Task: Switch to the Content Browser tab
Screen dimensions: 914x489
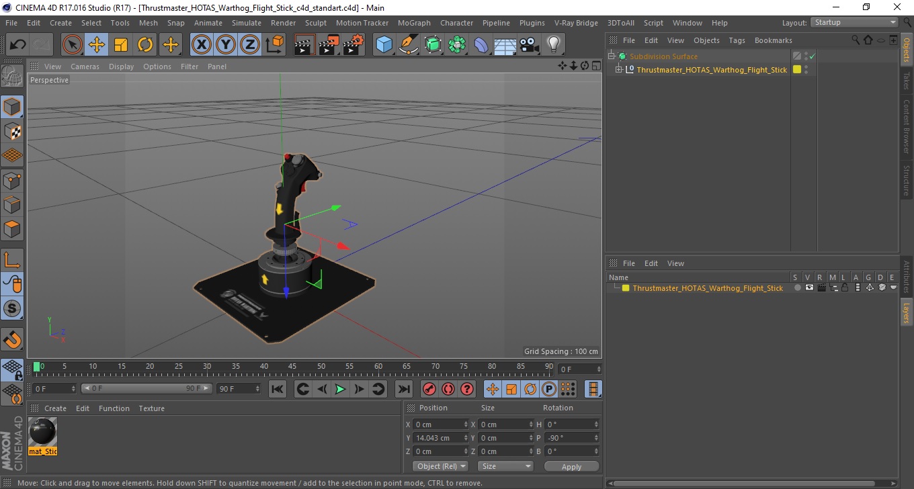Action: (907, 126)
